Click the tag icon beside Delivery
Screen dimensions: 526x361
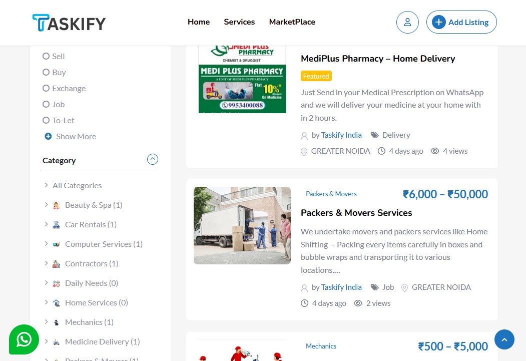[374, 135]
